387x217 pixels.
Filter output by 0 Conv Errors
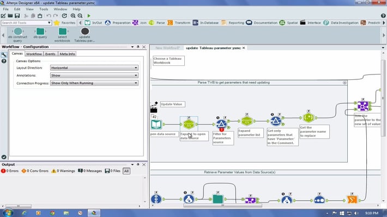[35, 171]
